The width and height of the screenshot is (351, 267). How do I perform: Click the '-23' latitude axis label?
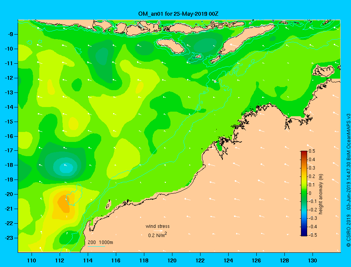(9, 238)
